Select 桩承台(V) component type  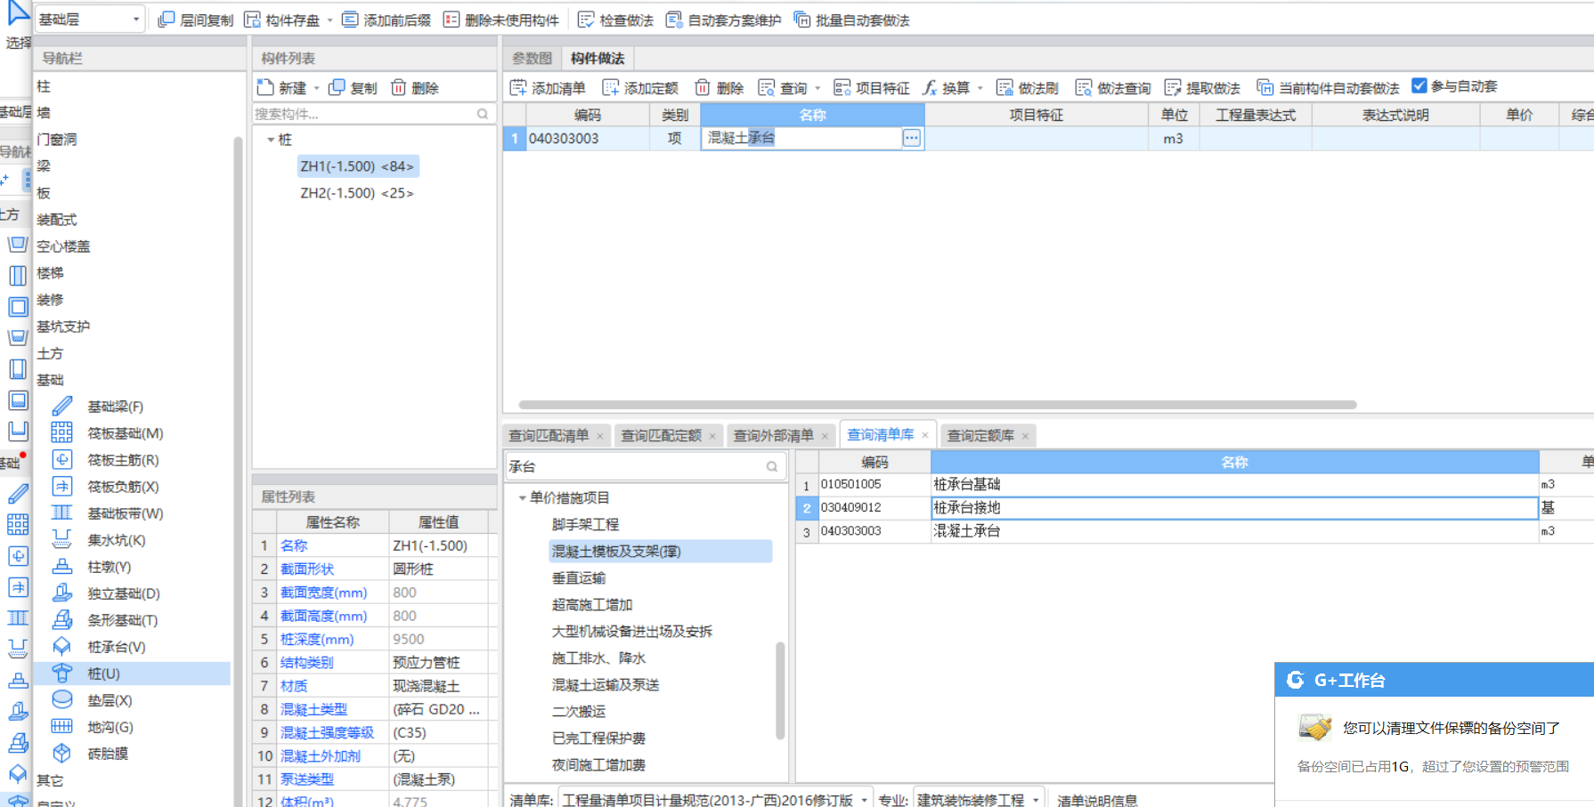(x=116, y=647)
